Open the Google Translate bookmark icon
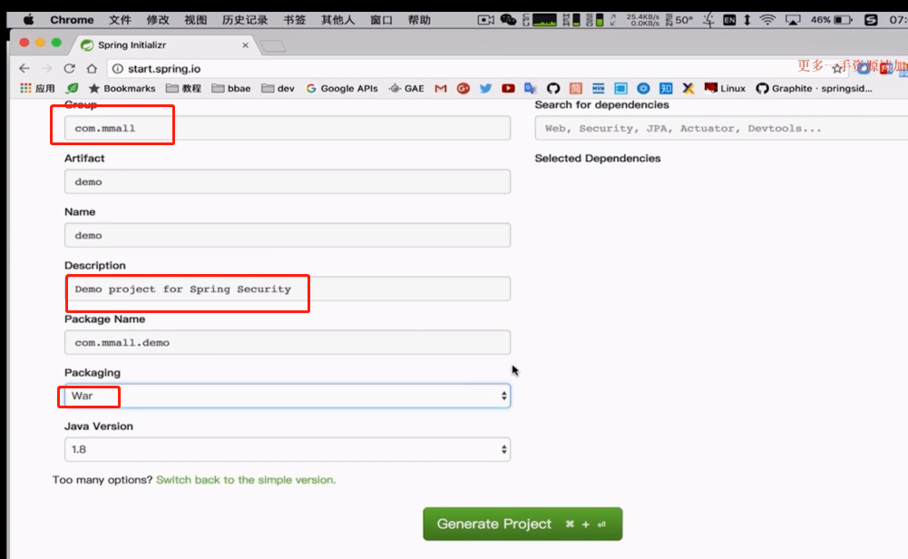 point(530,88)
